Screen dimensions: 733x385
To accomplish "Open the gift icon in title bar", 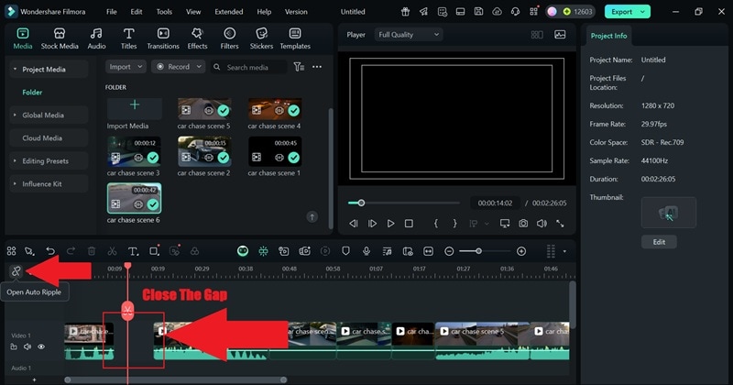I will click(x=405, y=12).
